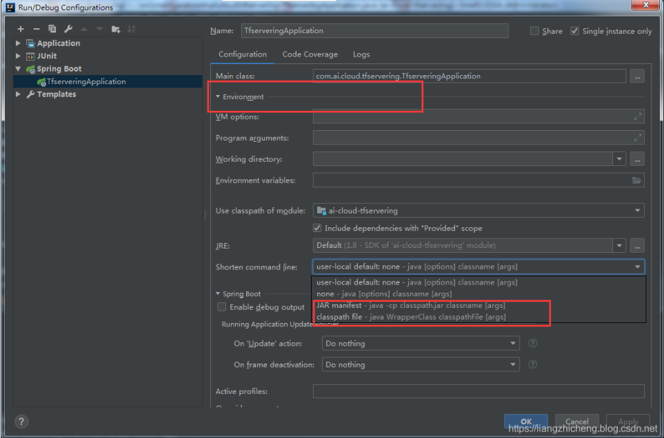664x438 pixels.
Task: Click in the Name text field
Action: tap(374, 31)
